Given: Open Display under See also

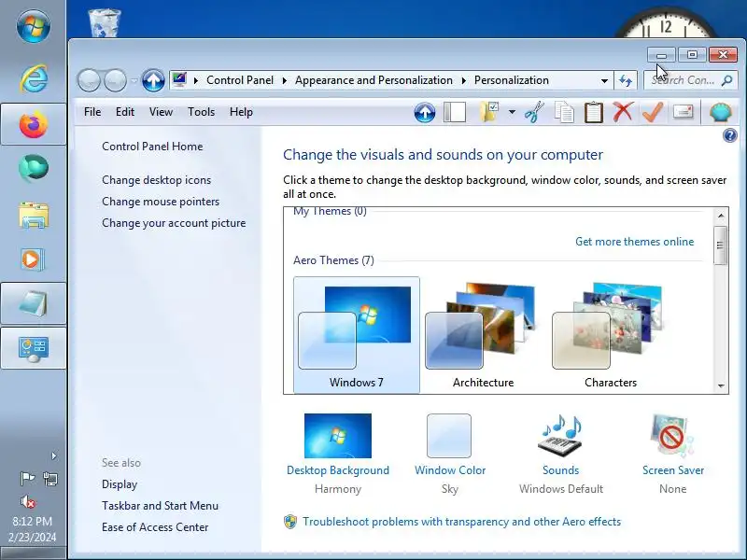Looking at the screenshot, I should [120, 484].
